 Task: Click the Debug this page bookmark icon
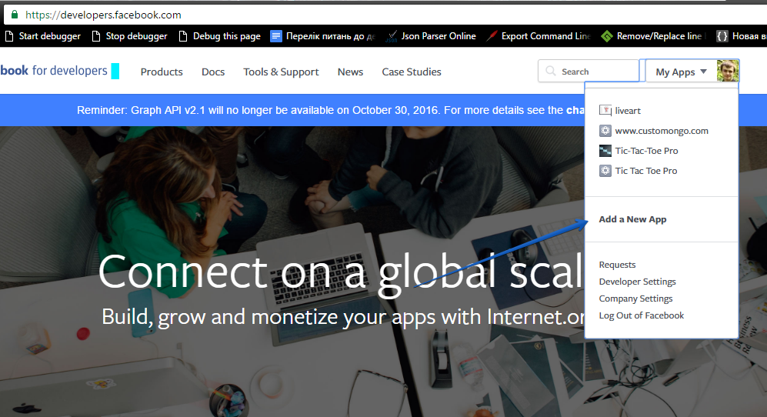tap(183, 36)
